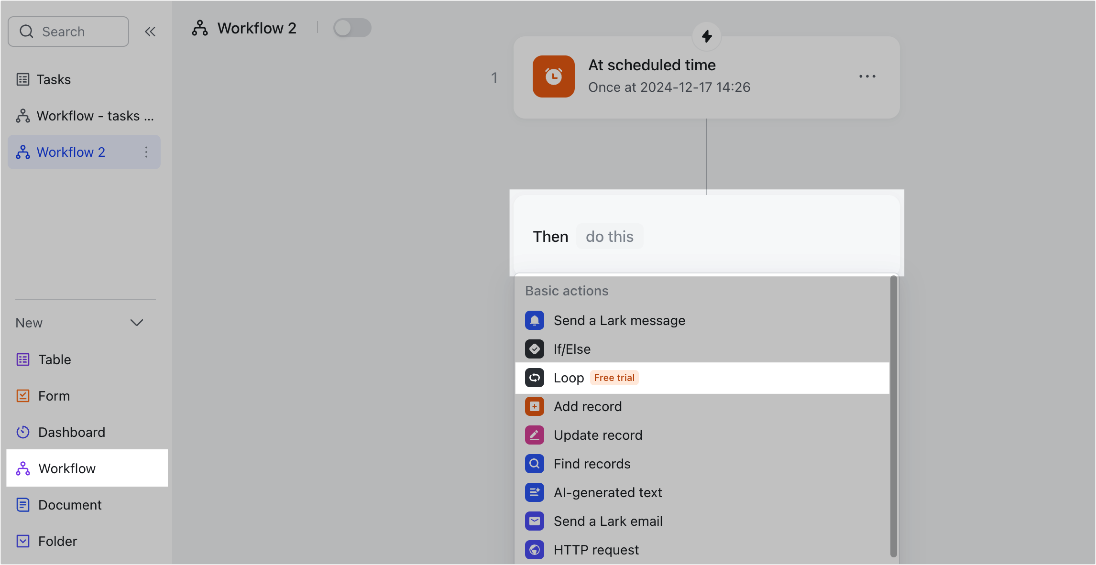
Task: Click the 'do this' button
Action: (x=610, y=236)
